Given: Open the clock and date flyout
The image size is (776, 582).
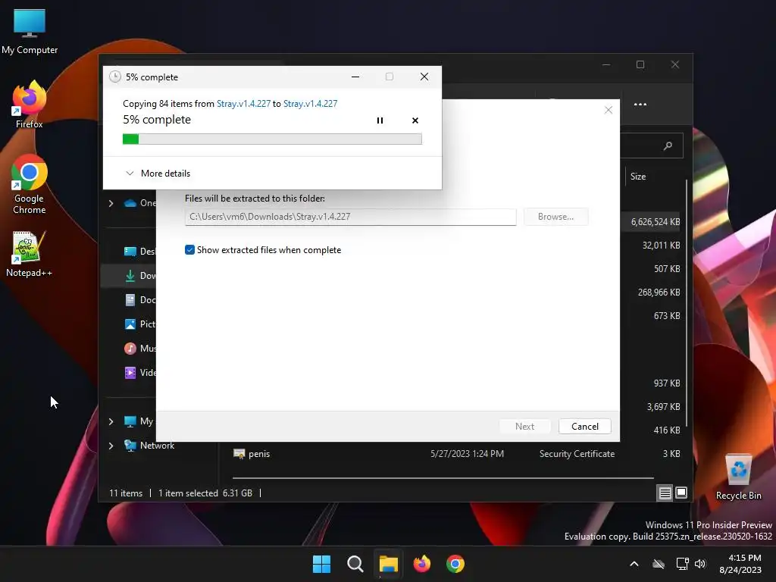Looking at the screenshot, I should tap(740, 564).
